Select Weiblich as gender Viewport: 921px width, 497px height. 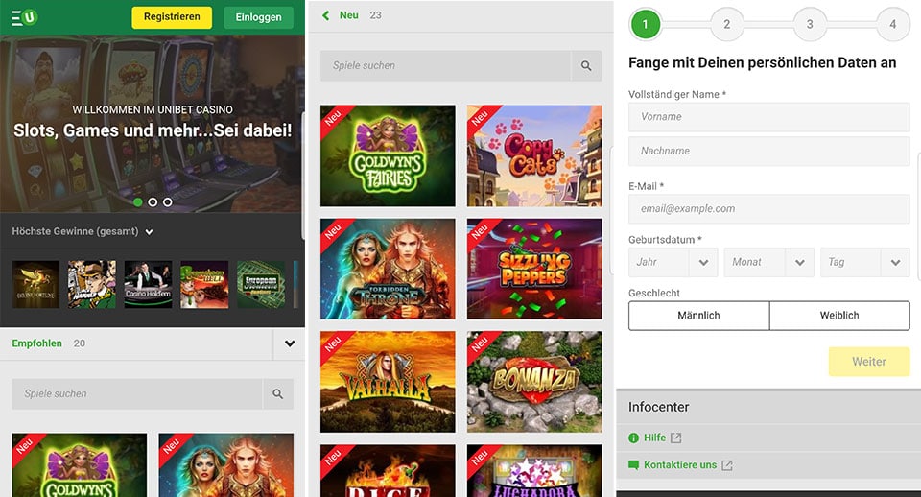[839, 316]
